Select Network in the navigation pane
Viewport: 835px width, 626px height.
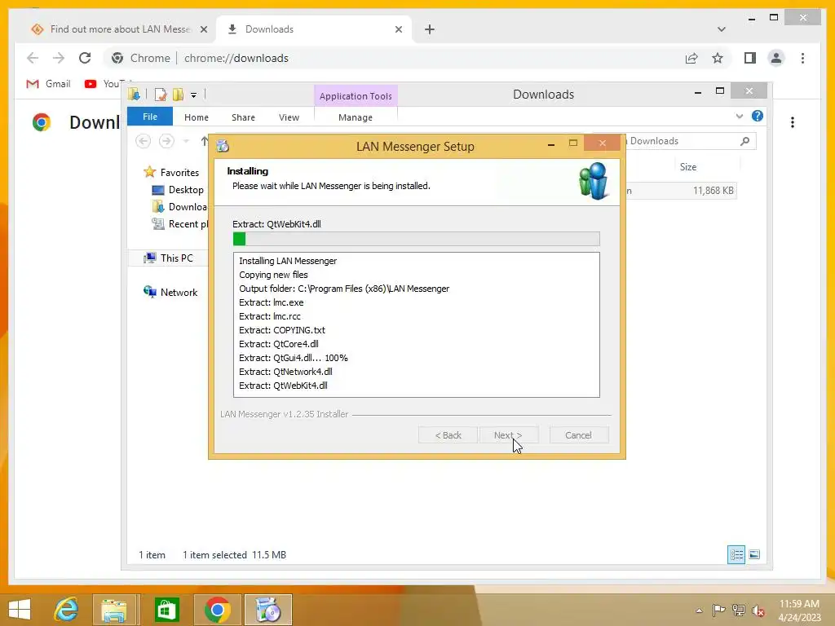click(x=170, y=293)
